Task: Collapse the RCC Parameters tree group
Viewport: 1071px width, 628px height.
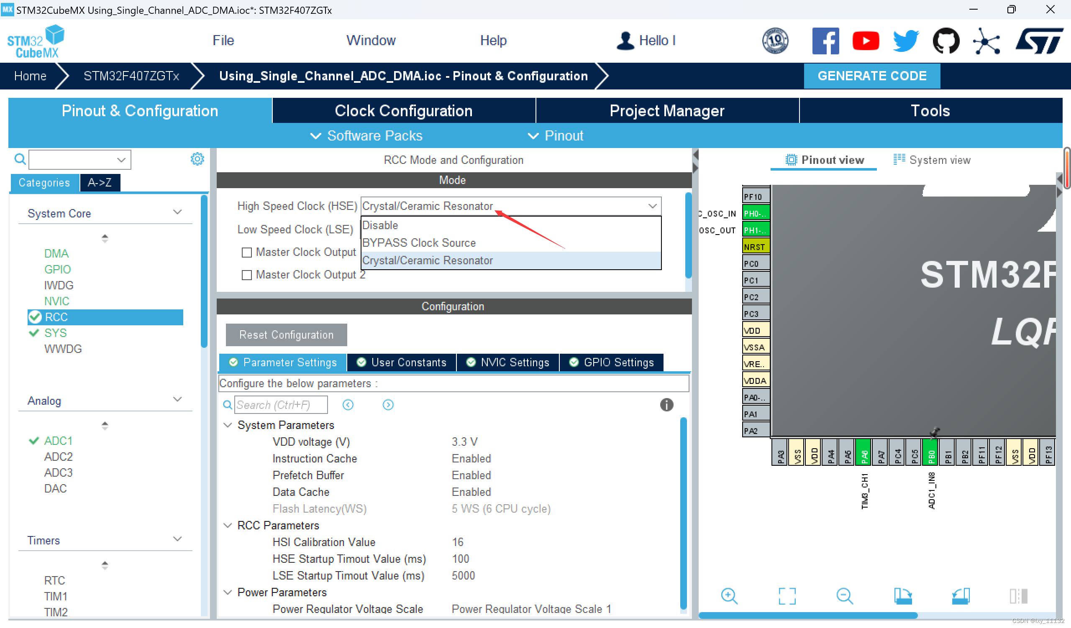Action: [228, 526]
